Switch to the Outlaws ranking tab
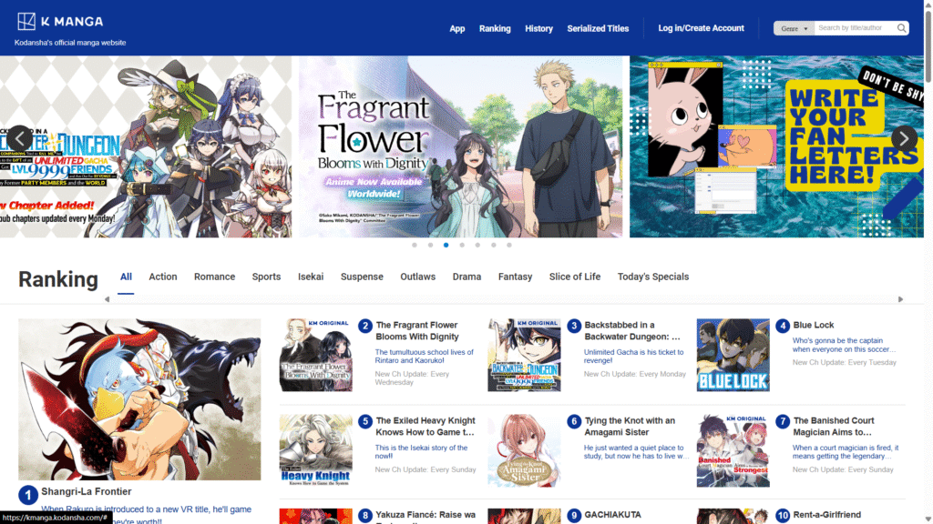Viewport: 933px width, 524px height. click(x=417, y=277)
